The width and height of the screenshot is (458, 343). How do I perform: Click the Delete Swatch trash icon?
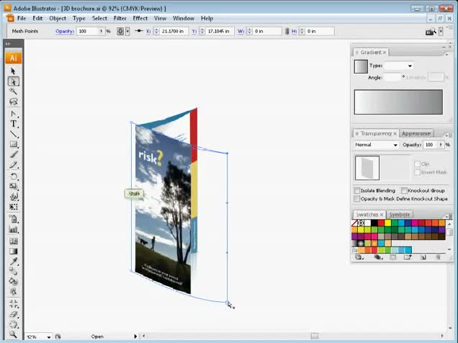(x=438, y=257)
